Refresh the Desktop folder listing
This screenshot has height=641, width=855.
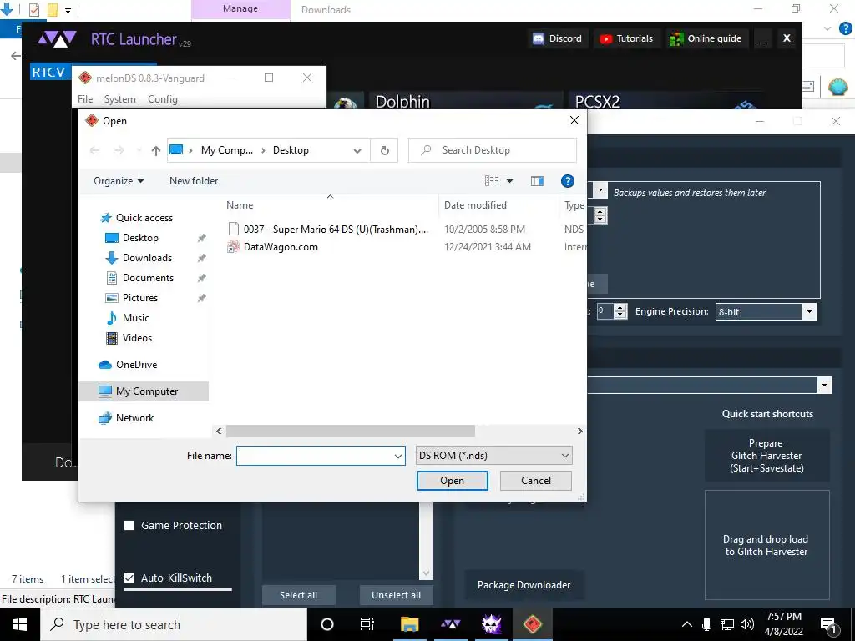[x=384, y=150]
